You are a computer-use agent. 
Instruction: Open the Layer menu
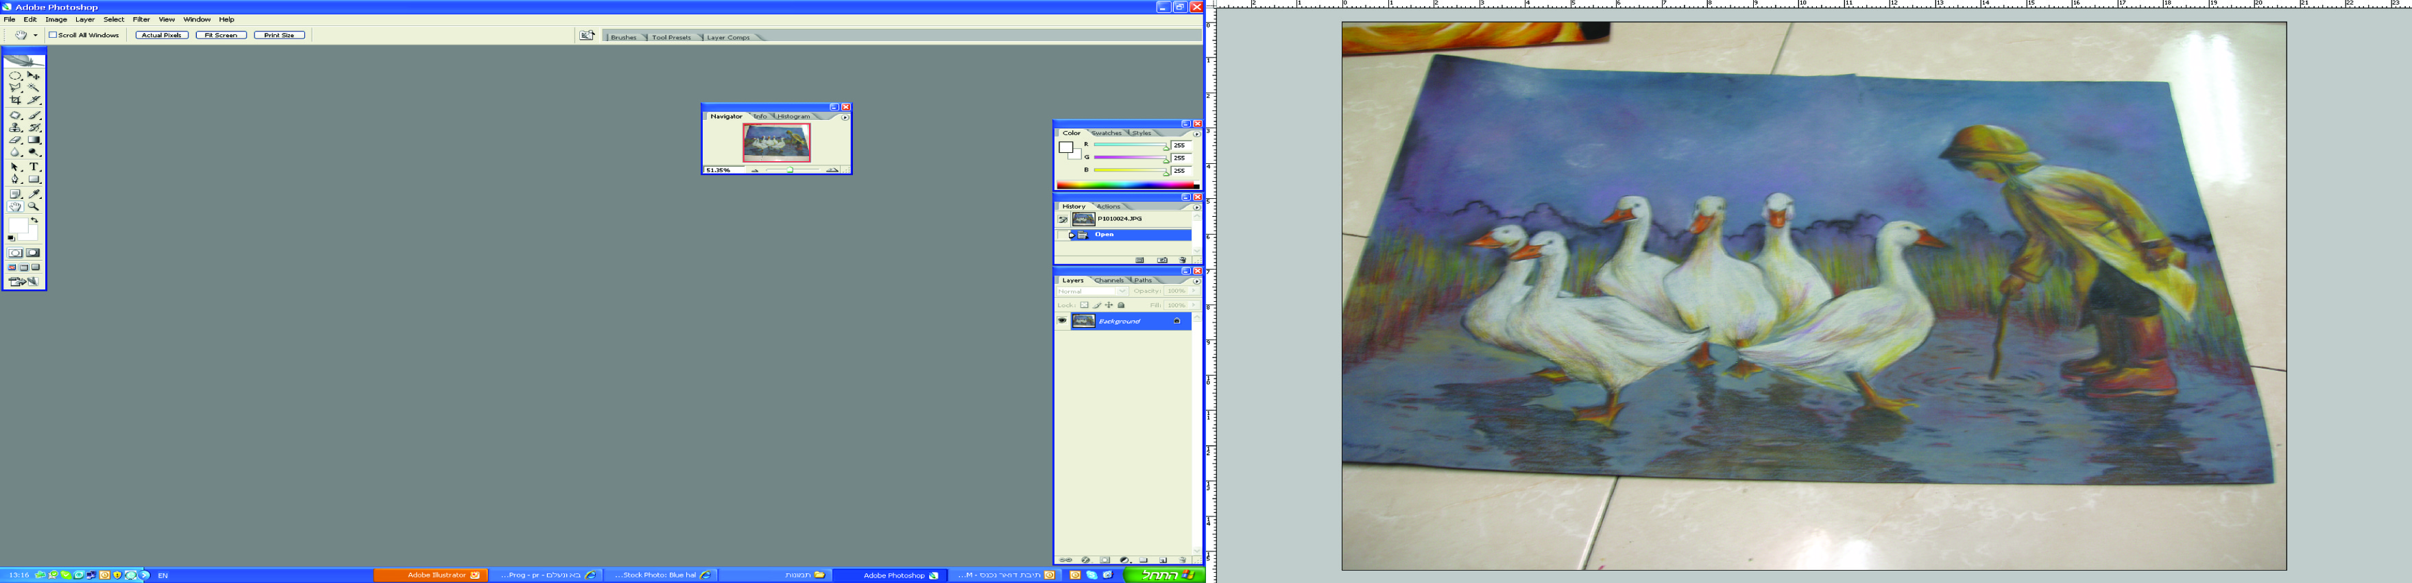(x=85, y=20)
